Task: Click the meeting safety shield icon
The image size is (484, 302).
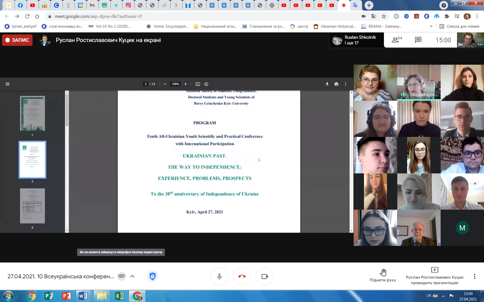Action: coord(152,276)
